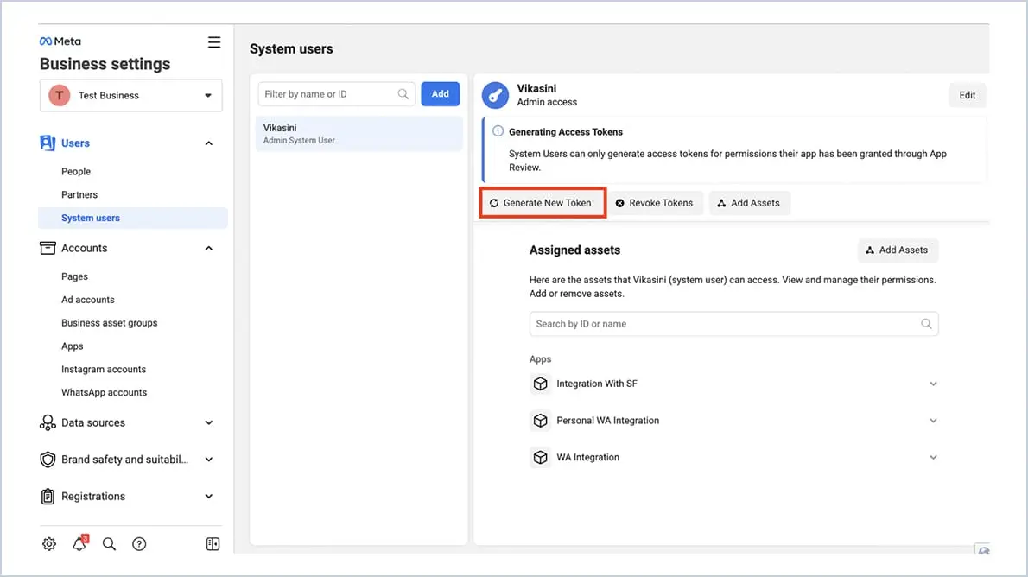
Task: Click Add Assets next to Revoke Tokens
Action: [749, 203]
